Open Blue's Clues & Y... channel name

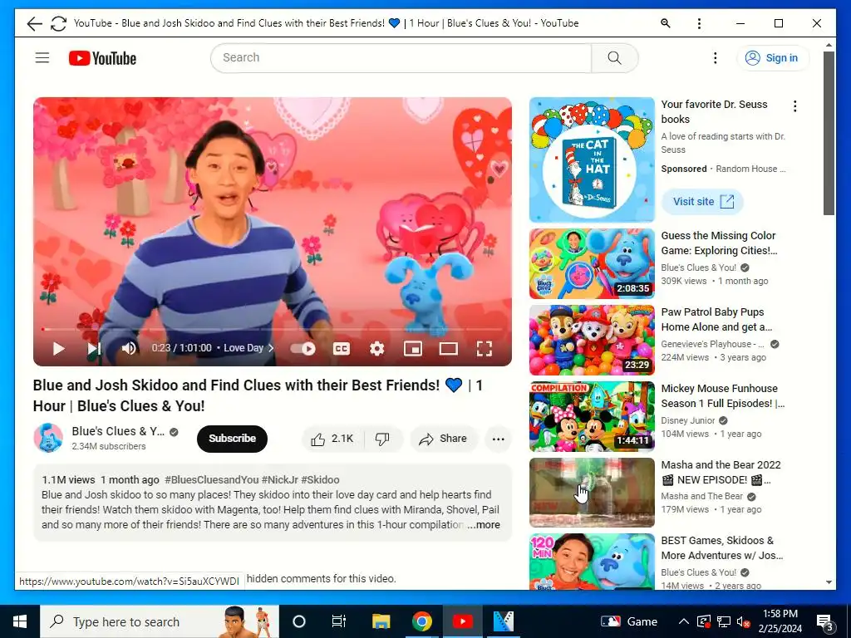(118, 431)
